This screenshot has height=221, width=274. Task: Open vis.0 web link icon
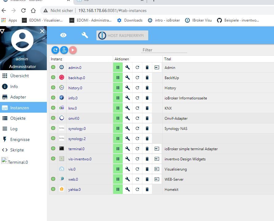(157, 169)
